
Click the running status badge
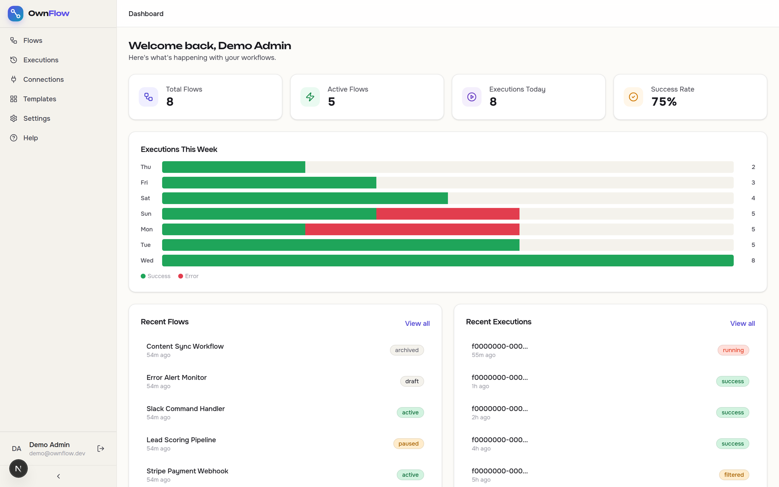pyautogui.click(x=733, y=350)
